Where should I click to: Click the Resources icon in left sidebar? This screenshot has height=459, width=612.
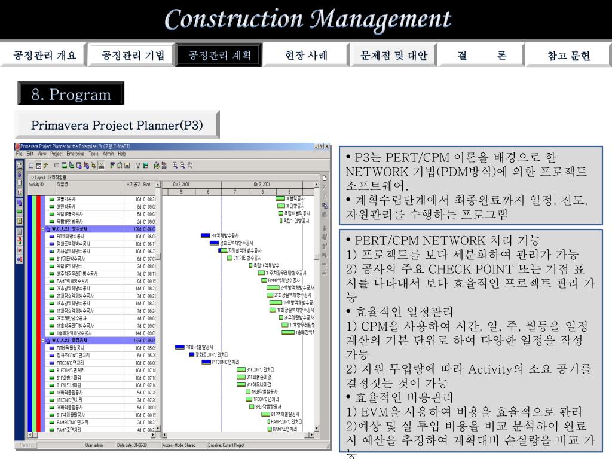click(19, 175)
